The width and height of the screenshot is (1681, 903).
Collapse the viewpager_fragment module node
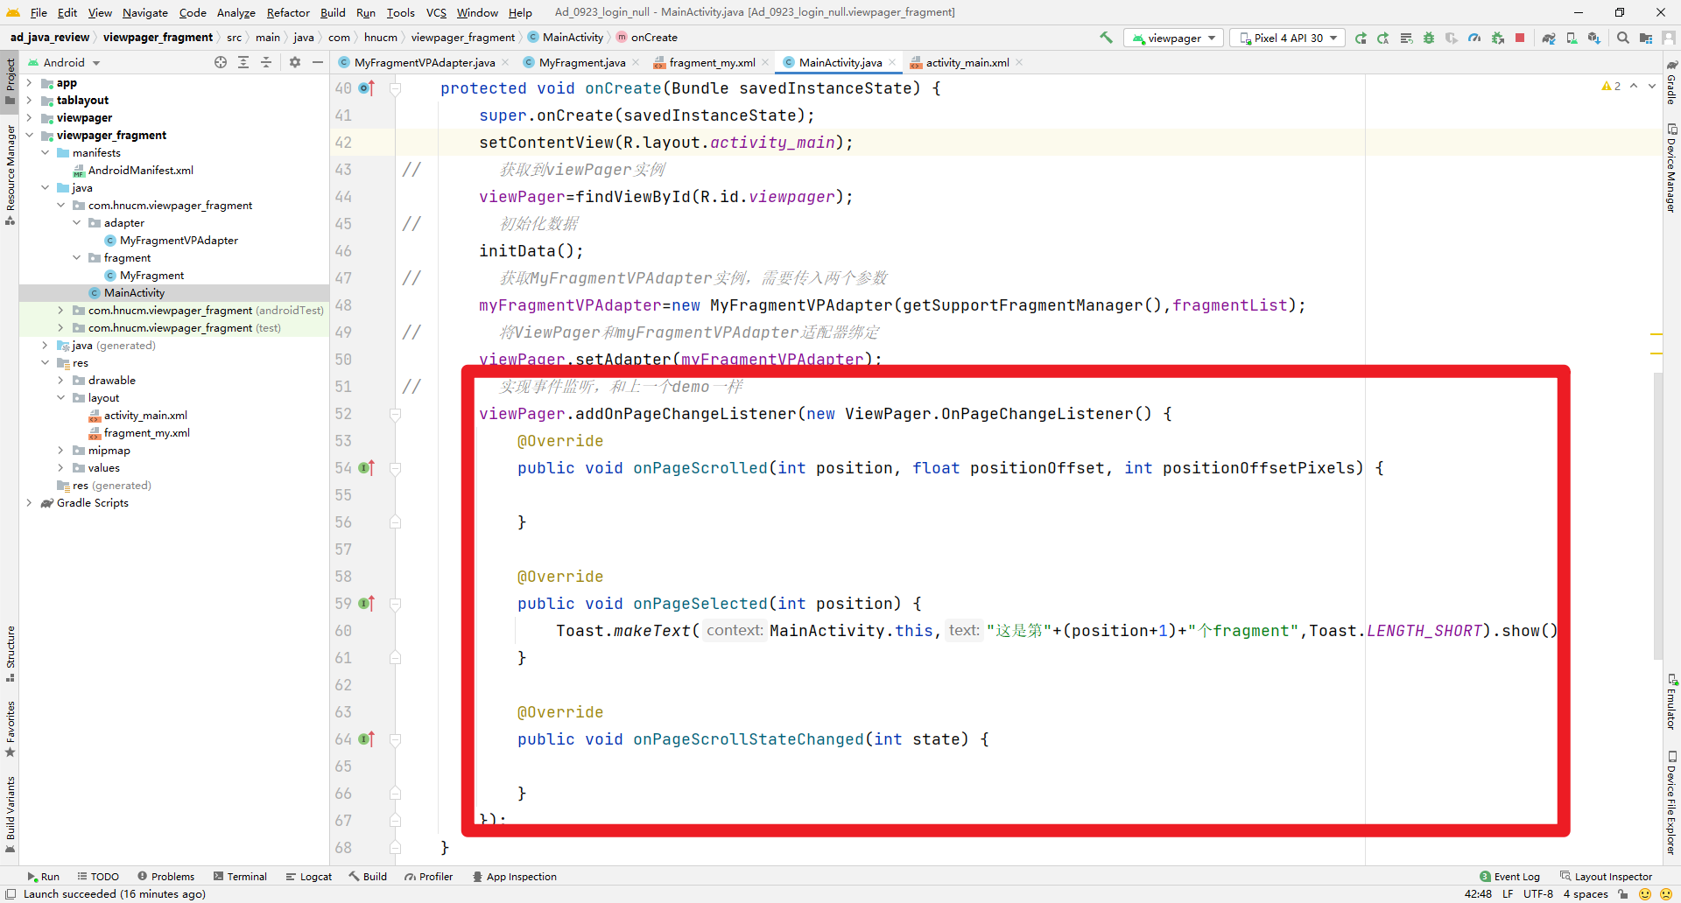tap(29, 136)
